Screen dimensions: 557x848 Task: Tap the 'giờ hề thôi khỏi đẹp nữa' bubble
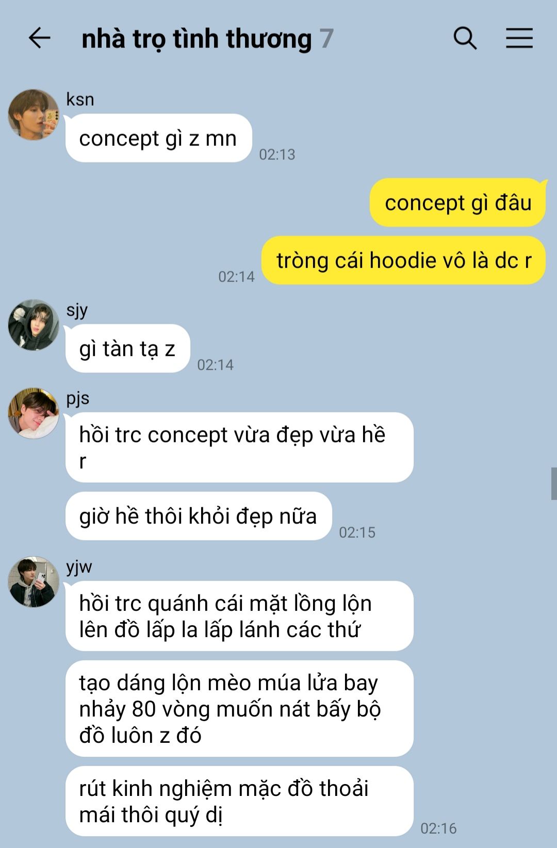[199, 516]
